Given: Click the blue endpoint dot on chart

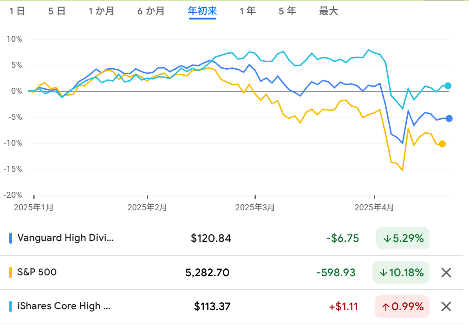Looking at the screenshot, I should tap(449, 118).
